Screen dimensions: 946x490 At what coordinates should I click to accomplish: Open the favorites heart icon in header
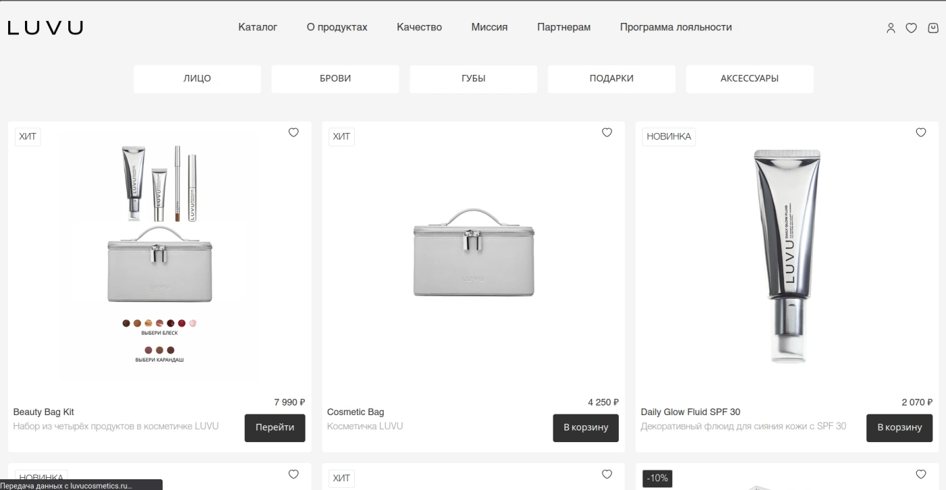click(912, 28)
